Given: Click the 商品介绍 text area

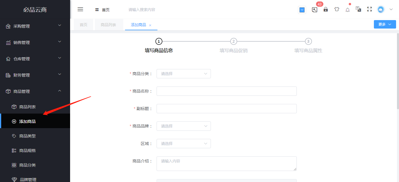Looking at the screenshot, I should click(x=227, y=164).
